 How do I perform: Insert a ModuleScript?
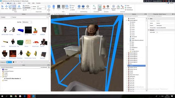(x=129, y=10)
